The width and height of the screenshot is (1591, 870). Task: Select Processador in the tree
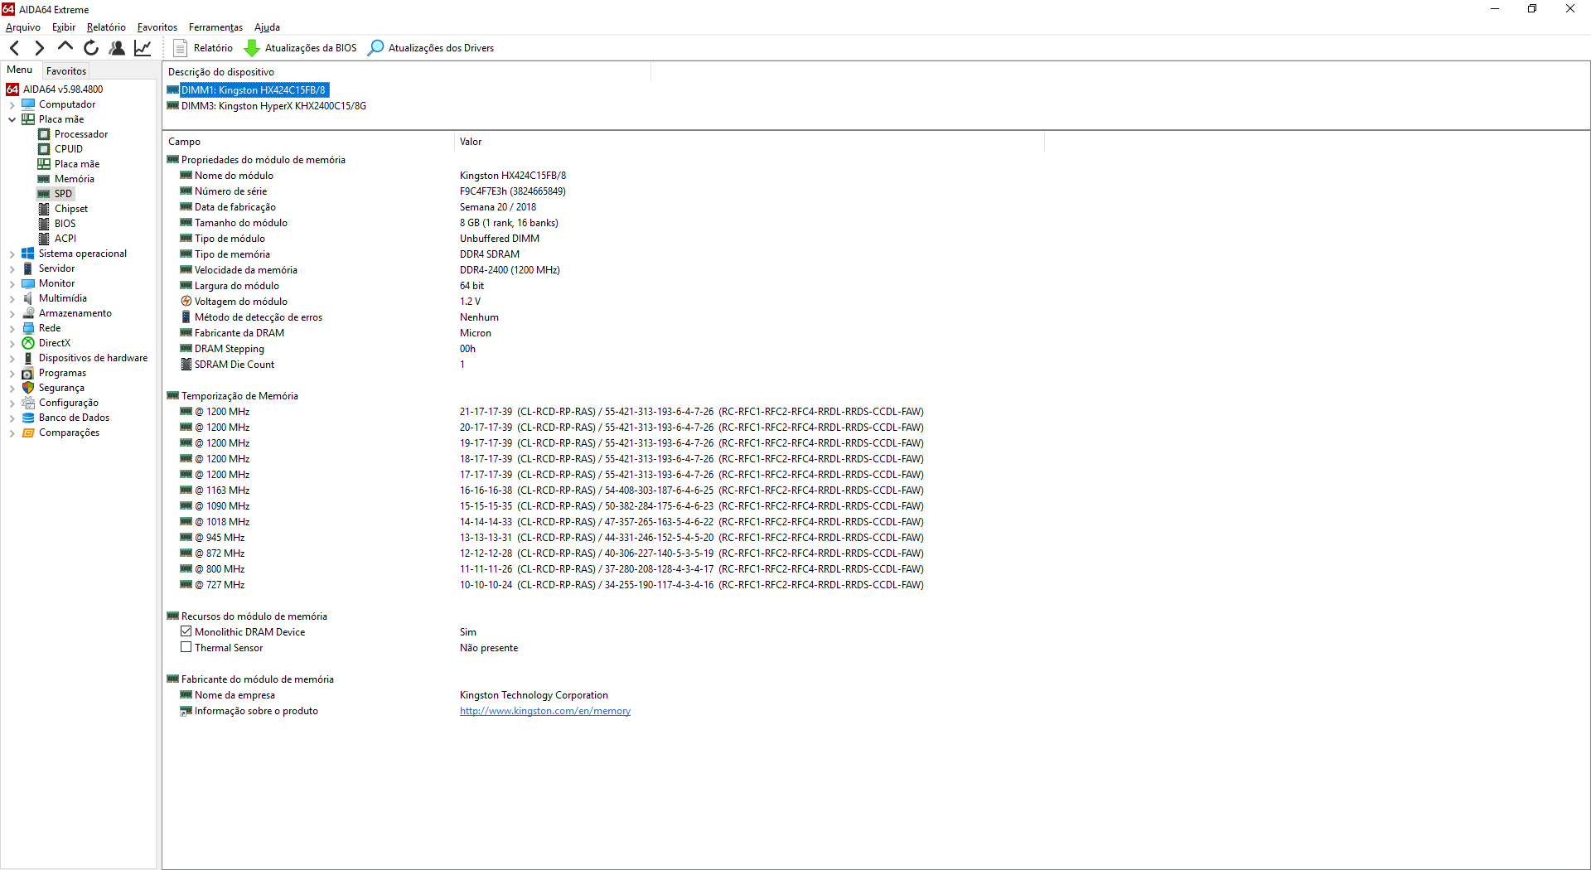pos(81,134)
